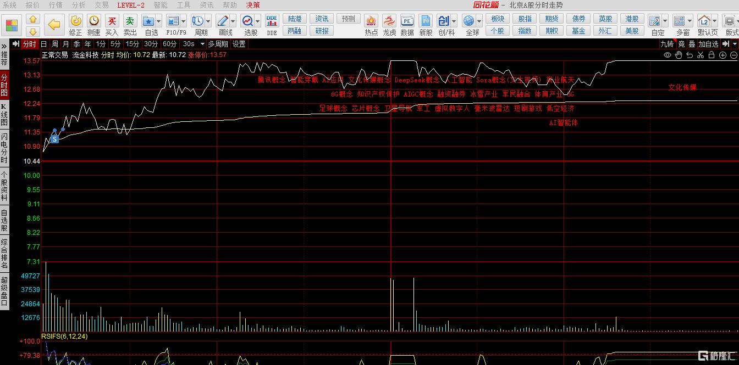Click the 期货 futures button
This screenshot has width=739, height=365.
click(x=552, y=19)
